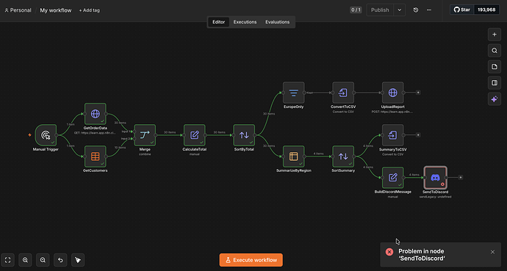Click Add tag link
Image resolution: width=507 pixels, height=271 pixels.
click(89, 10)
